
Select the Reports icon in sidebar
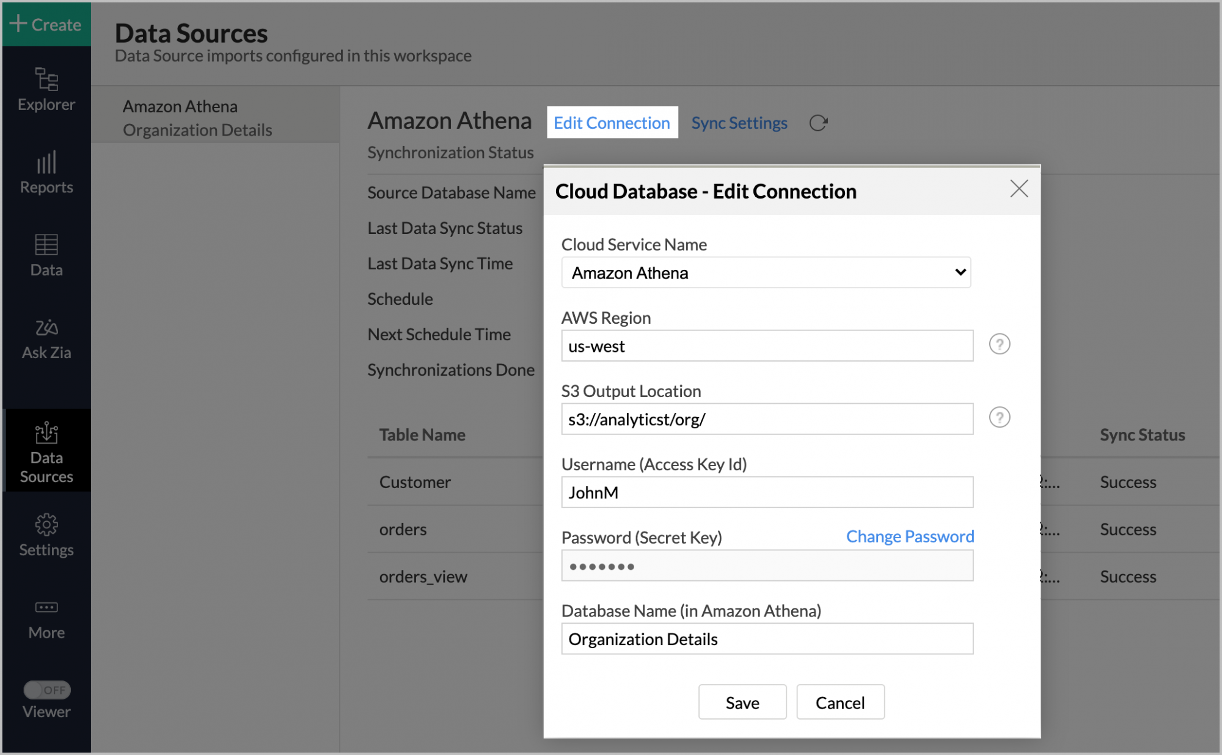coord(45,173)
